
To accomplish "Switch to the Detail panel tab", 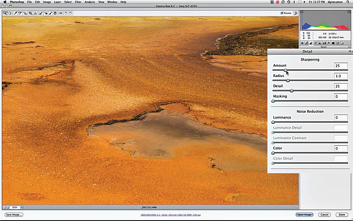I will pos(311,43).
